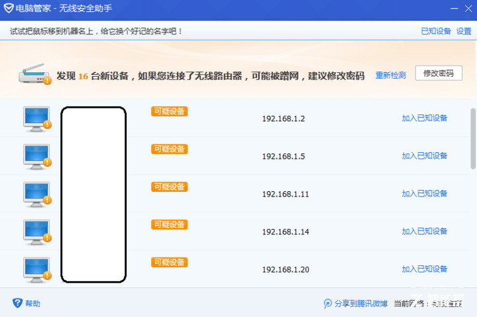This screenshot has width=477, height=317.
Task: Click the 可疑设备 badge for 192.168.1.5
Action: pos(169,149)
